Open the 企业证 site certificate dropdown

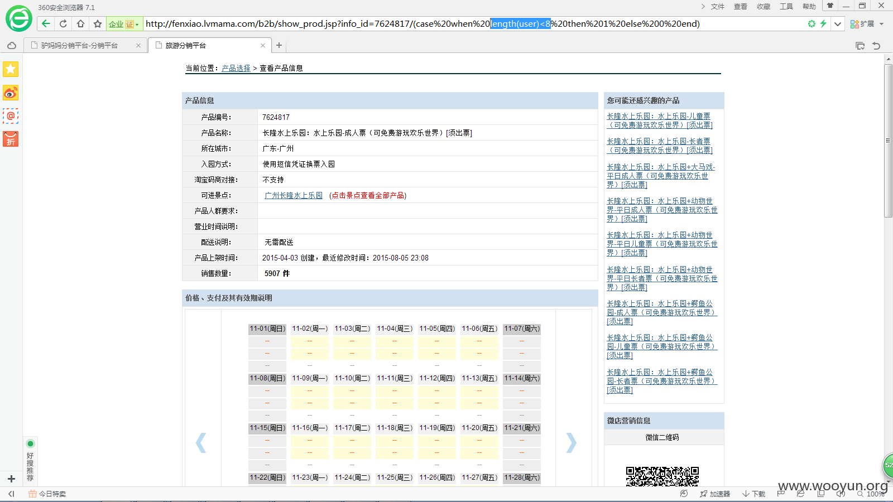[123, 23]
